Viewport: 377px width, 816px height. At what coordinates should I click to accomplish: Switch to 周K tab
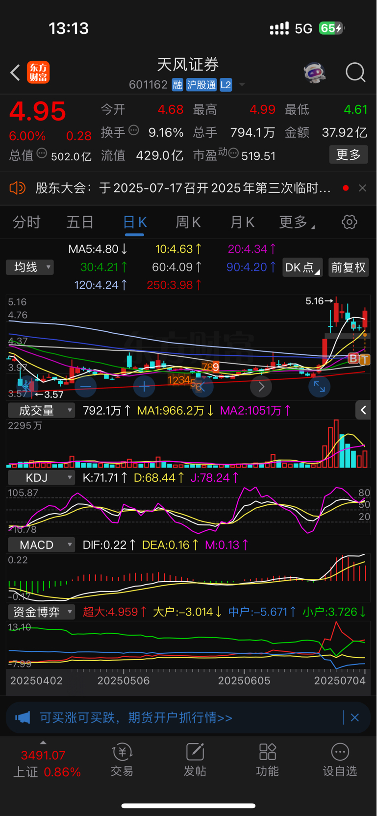(188, 223)
